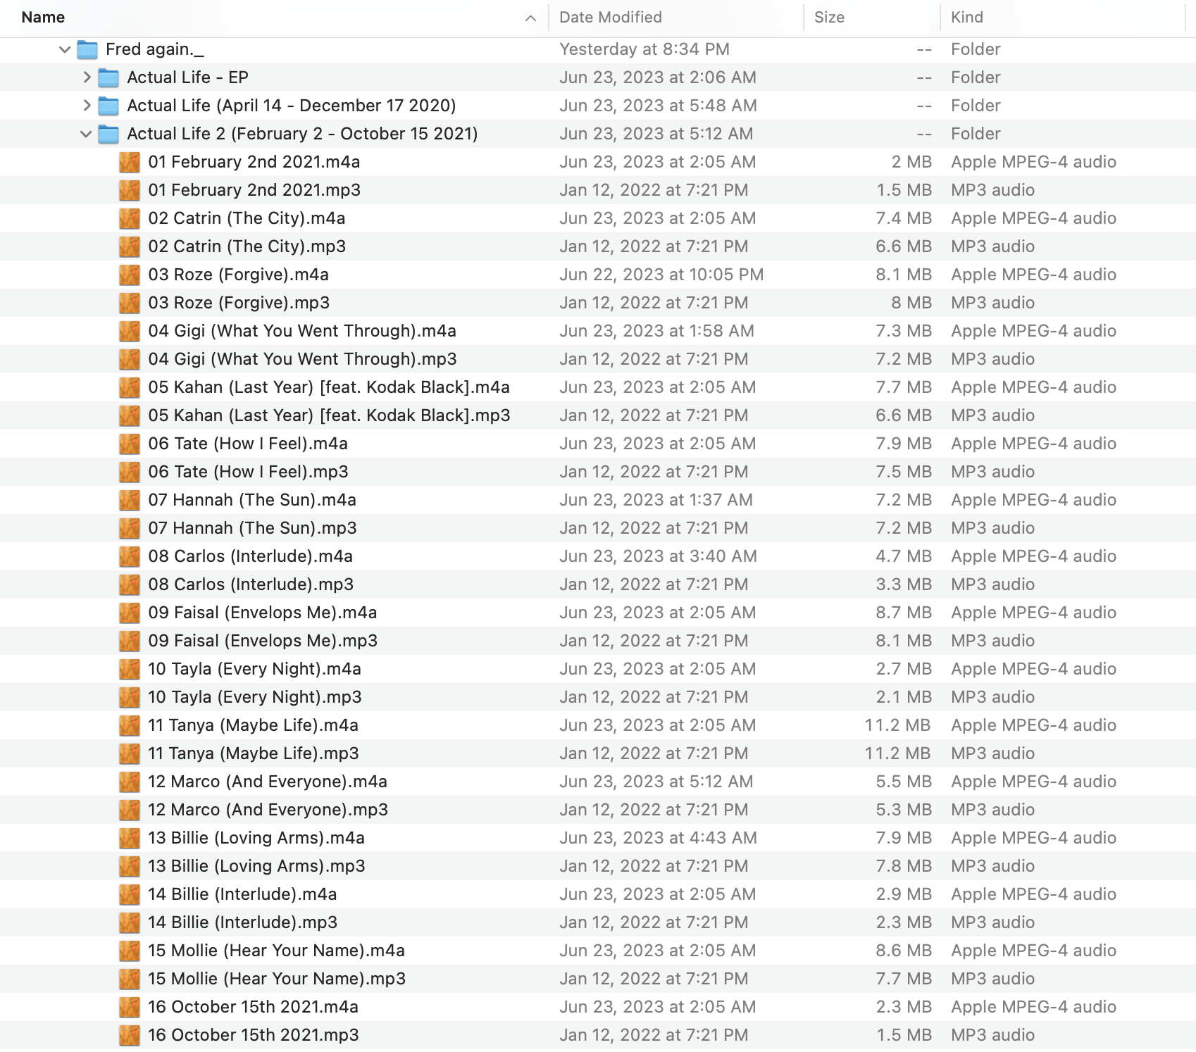
Task: Click the 'Yesterday at 8:34 PM' date for Fred again._
Action: coord(644,49)
